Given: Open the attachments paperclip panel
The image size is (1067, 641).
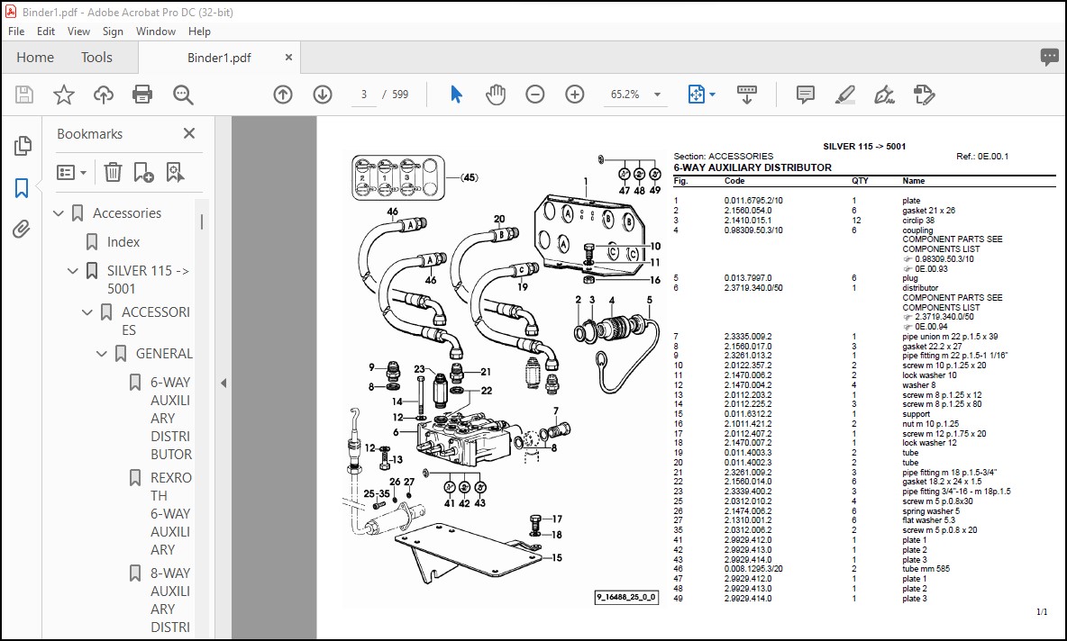Looking at the screenshot, I should (x=22, y=230).
